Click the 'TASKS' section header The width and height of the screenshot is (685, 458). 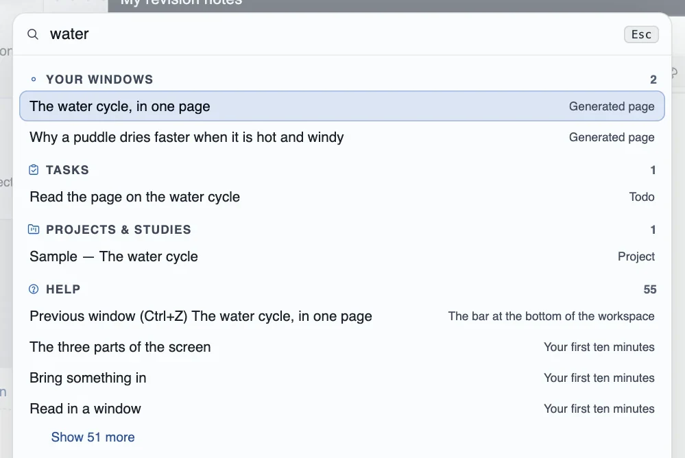coord(67,169)
